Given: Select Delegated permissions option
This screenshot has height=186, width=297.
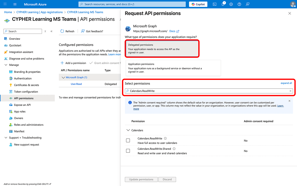Looking at the screenshot, I should click(162, 49).
